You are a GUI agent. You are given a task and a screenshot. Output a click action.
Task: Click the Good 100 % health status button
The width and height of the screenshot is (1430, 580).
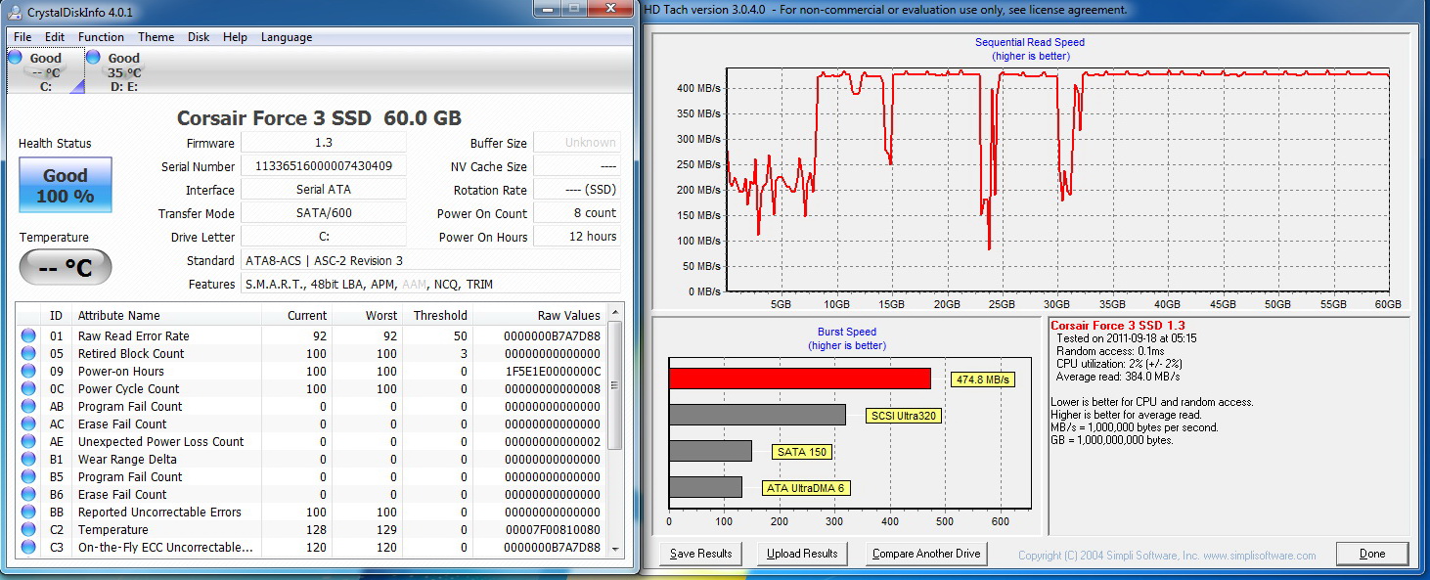66,185
